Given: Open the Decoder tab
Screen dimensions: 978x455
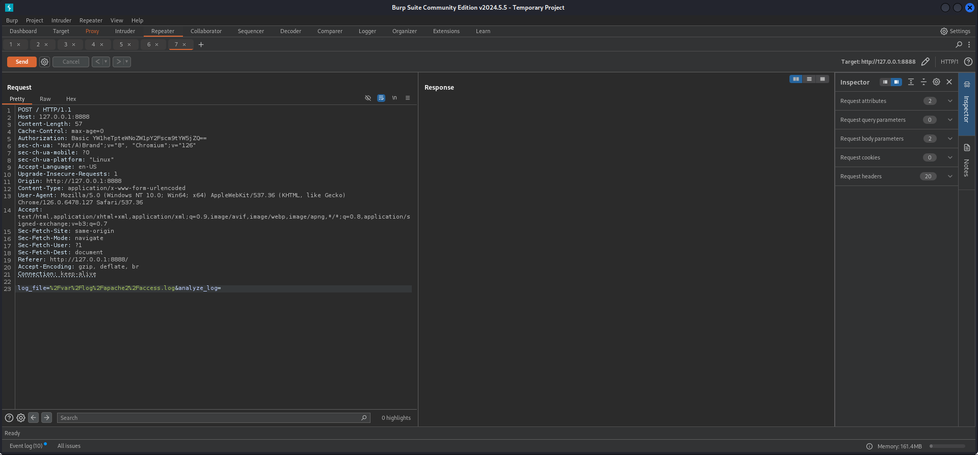Looking at the screenshot, I should pos(290,31).
